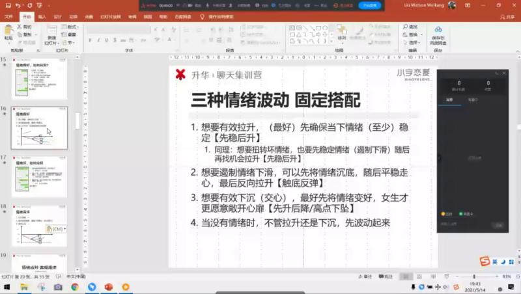521x294 pixels.
Task: Start slideshow from beginning via quick access icon
Action: coord(40,6)
